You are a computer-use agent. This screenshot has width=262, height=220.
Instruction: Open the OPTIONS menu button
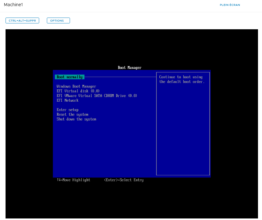pos(58,21)
